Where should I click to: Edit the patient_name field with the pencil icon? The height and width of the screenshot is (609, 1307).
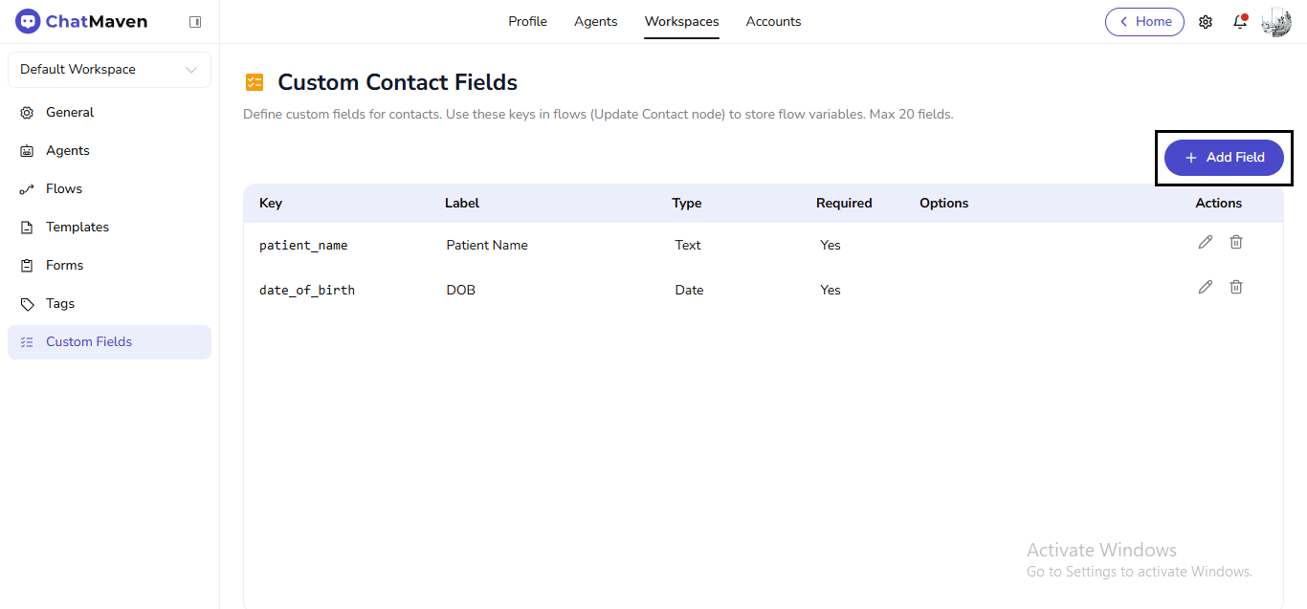(x=1205, y=242)
